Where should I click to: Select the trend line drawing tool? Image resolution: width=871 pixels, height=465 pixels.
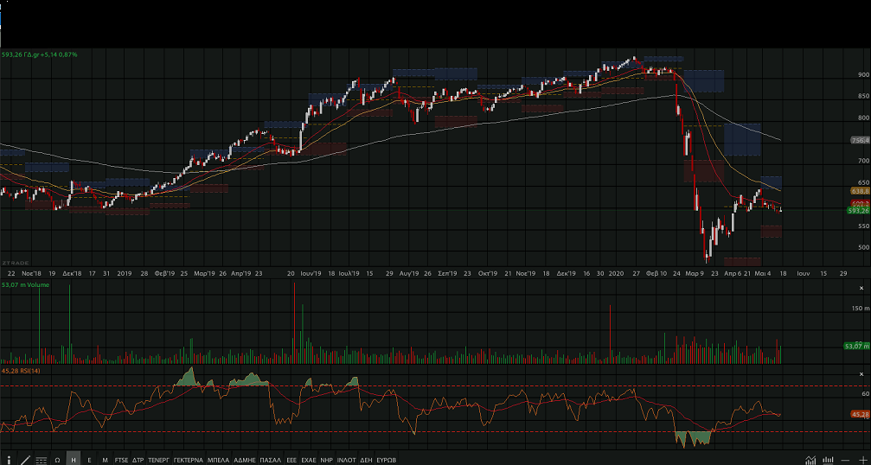[25, 460]
